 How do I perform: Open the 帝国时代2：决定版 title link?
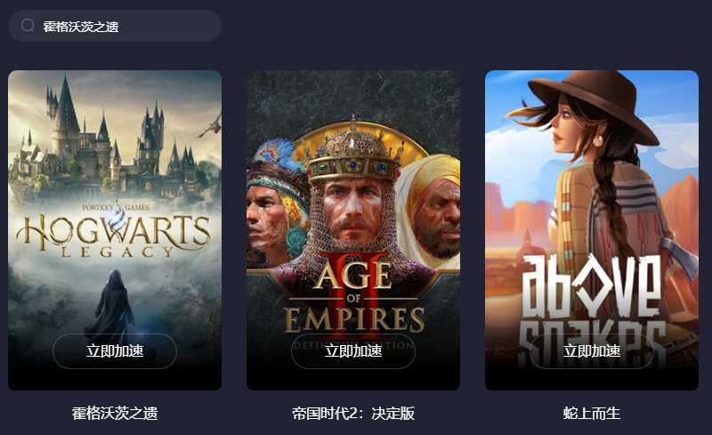tap(353, 413)
